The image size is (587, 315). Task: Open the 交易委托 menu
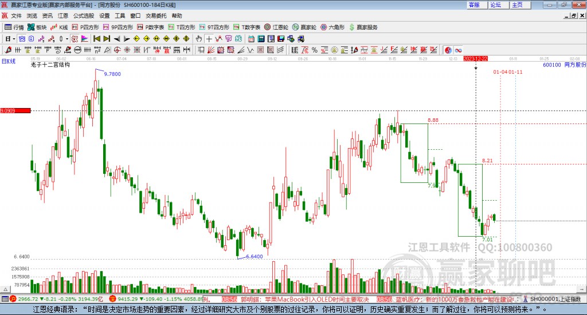pos(156,15)
